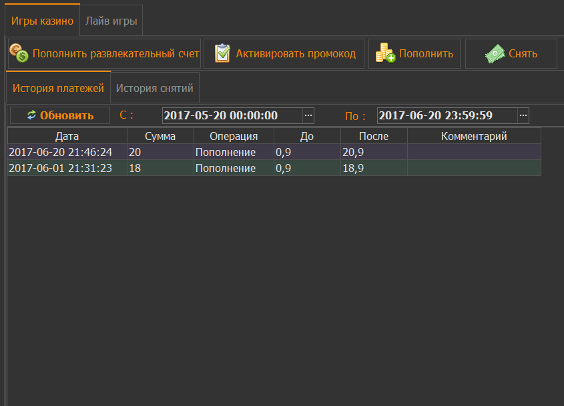
Task: Click the sum cell with value 18
Action: point(160,168)
